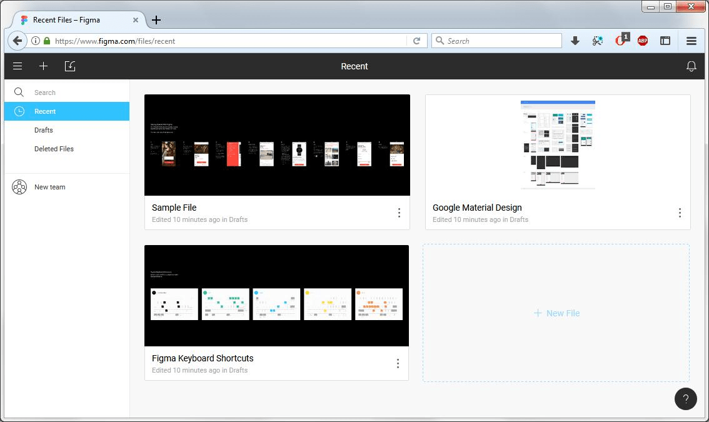Click edited time under Google Material Design
This screenshot has height=422, width=709.
click(x=480, y=219)
